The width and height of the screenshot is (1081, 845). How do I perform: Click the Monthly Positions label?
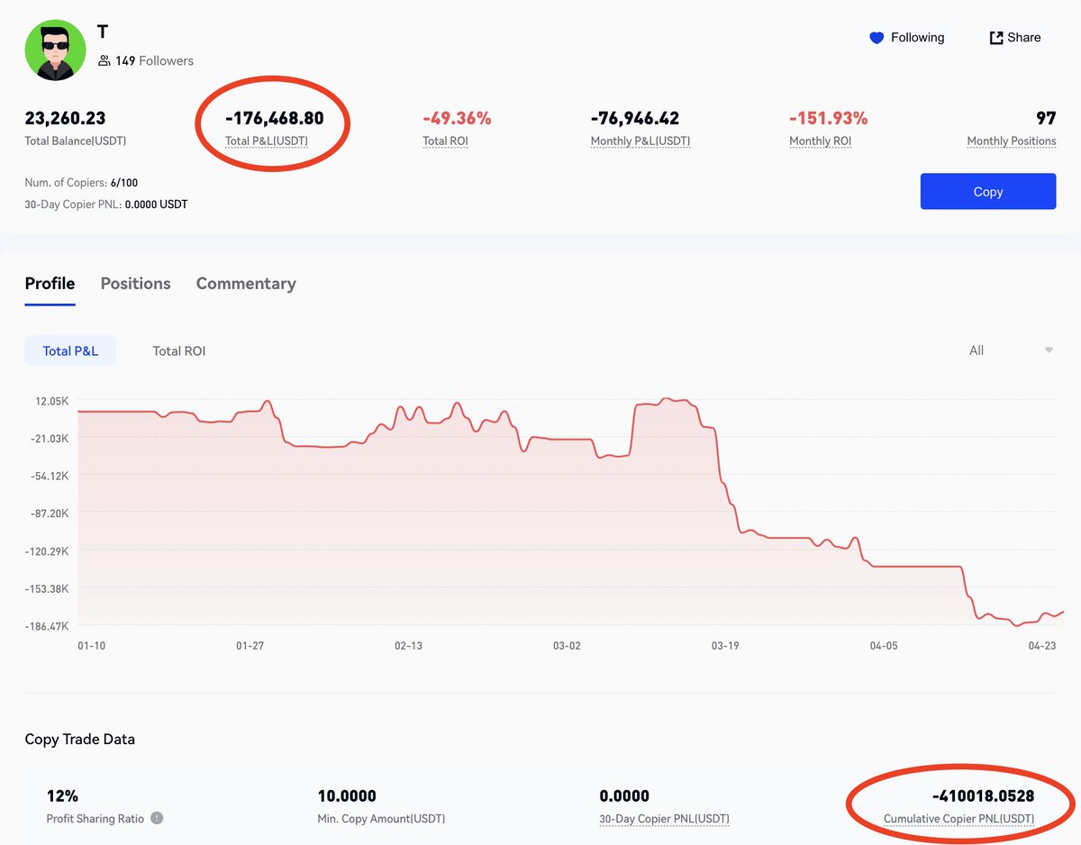tap(1012, 141)
